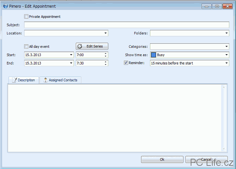Open the Location dropdown
The width and height of the screenshot is (236, 169).
105,33
